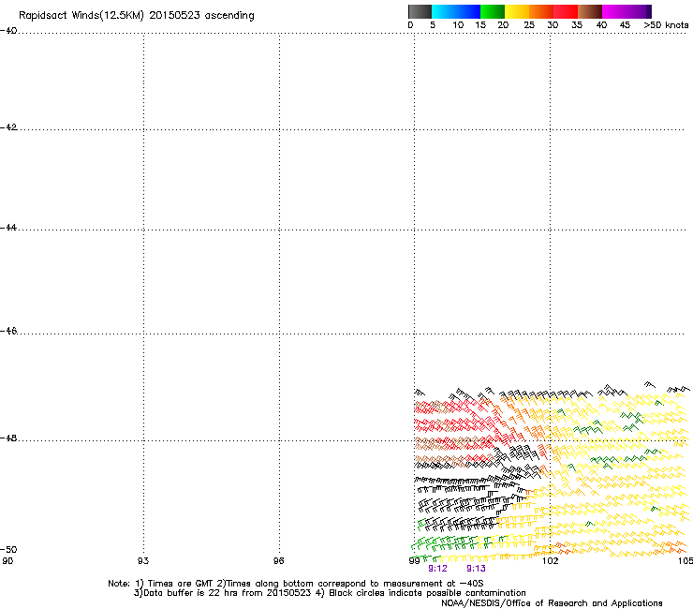The width and height of the screenshot is (693, 609).
Task: Click the longitude label '93'
Action: 143,561
